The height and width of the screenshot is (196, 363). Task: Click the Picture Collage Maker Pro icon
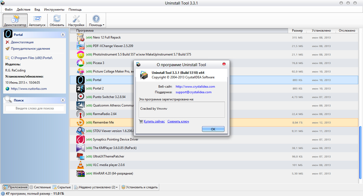click(81, 71)
